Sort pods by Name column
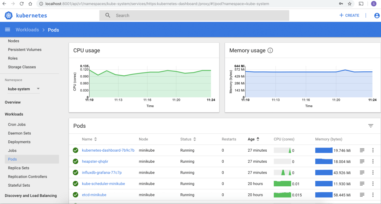 (x=89, y=139)
